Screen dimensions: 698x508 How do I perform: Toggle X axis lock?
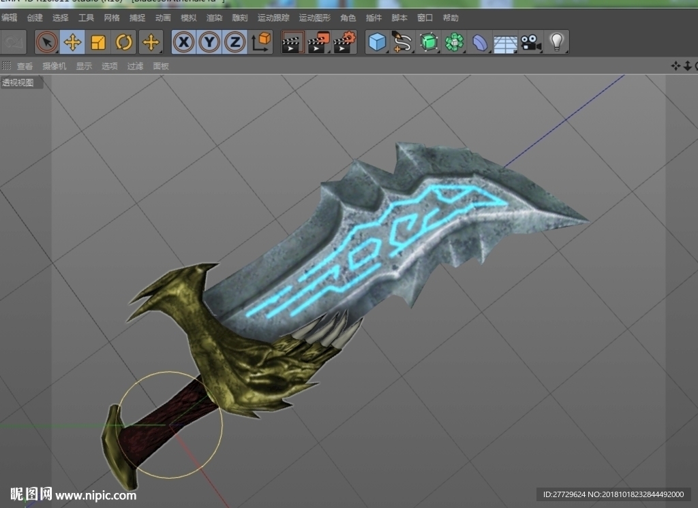click(x=184, y=43)
